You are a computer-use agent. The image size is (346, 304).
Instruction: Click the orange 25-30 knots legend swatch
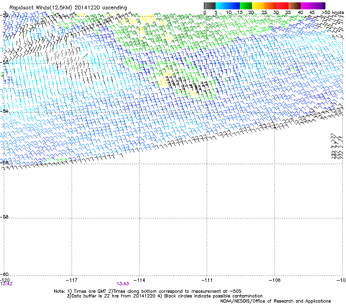(x=270, y=6)
